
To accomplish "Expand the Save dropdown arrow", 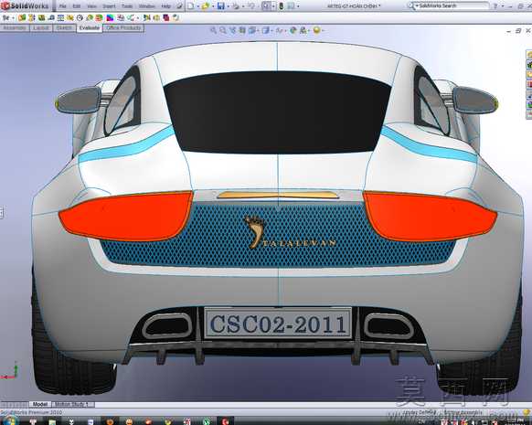I will click(228, 6).
